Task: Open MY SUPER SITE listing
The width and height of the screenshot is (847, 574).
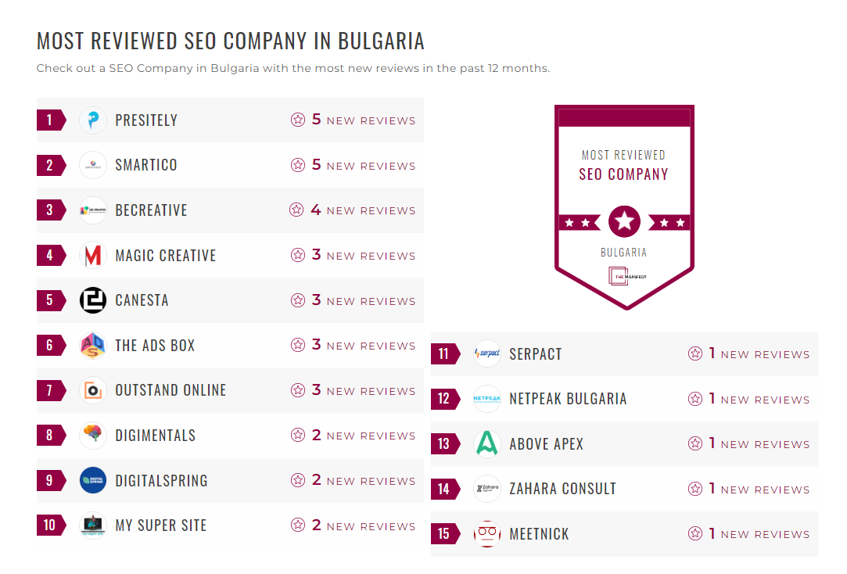Action: 161,526
